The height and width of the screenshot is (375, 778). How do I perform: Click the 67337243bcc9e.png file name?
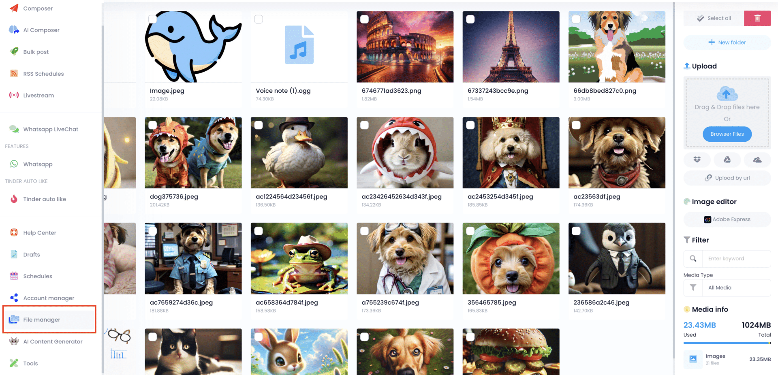point(498,91)
